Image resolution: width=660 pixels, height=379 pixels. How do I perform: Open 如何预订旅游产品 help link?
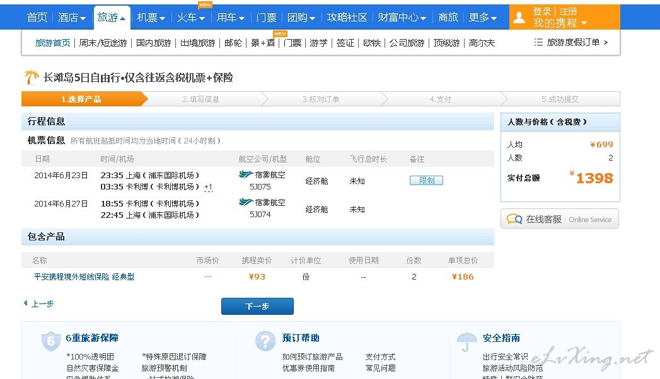(x=312, y=357)
